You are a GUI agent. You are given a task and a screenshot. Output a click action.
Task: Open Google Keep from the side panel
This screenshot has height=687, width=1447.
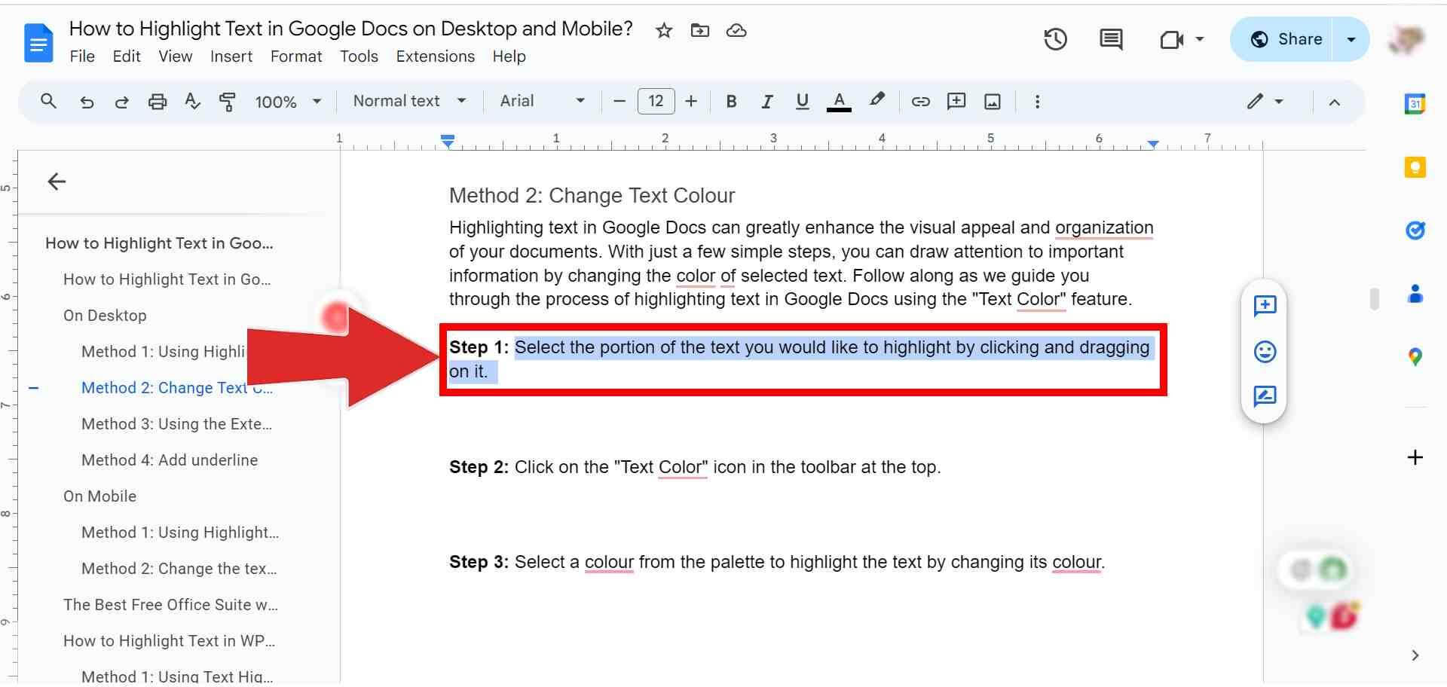[x=1415, y=167]
